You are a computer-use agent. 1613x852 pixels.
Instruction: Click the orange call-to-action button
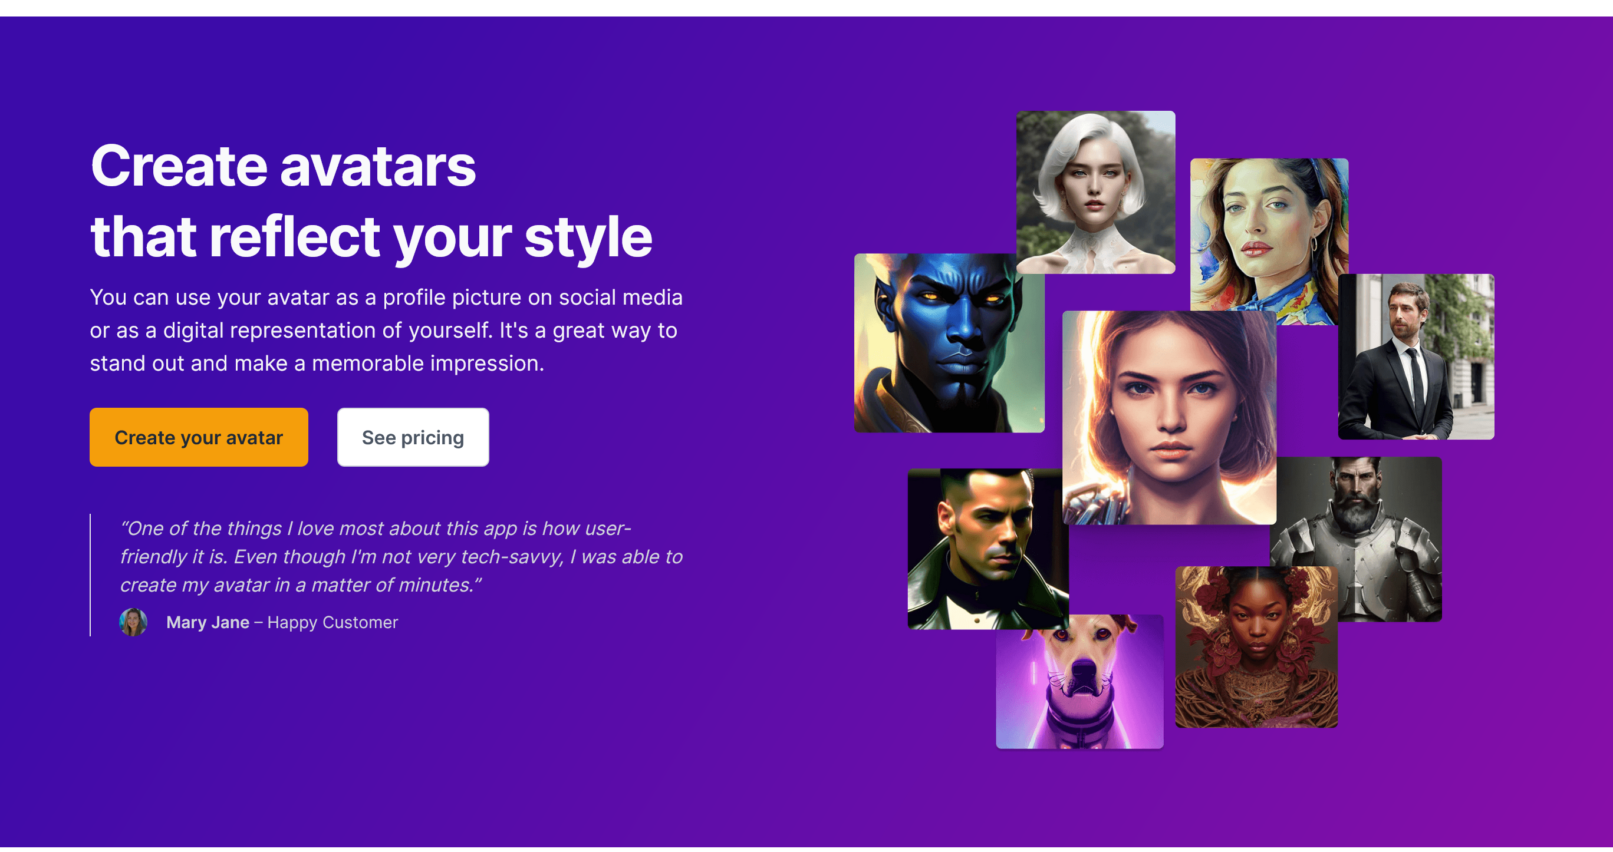pyautogui.click(x=199, y=437)
